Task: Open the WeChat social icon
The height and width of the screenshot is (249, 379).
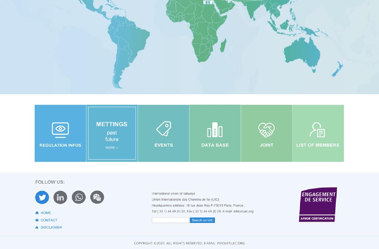Action: [97, 197]
